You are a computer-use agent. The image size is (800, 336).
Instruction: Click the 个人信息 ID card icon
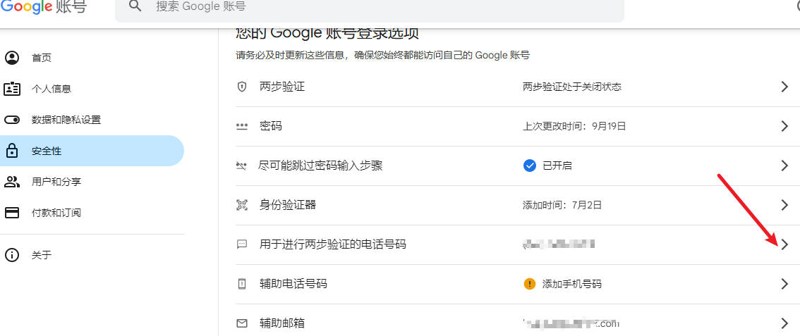(x=12, y=89)
